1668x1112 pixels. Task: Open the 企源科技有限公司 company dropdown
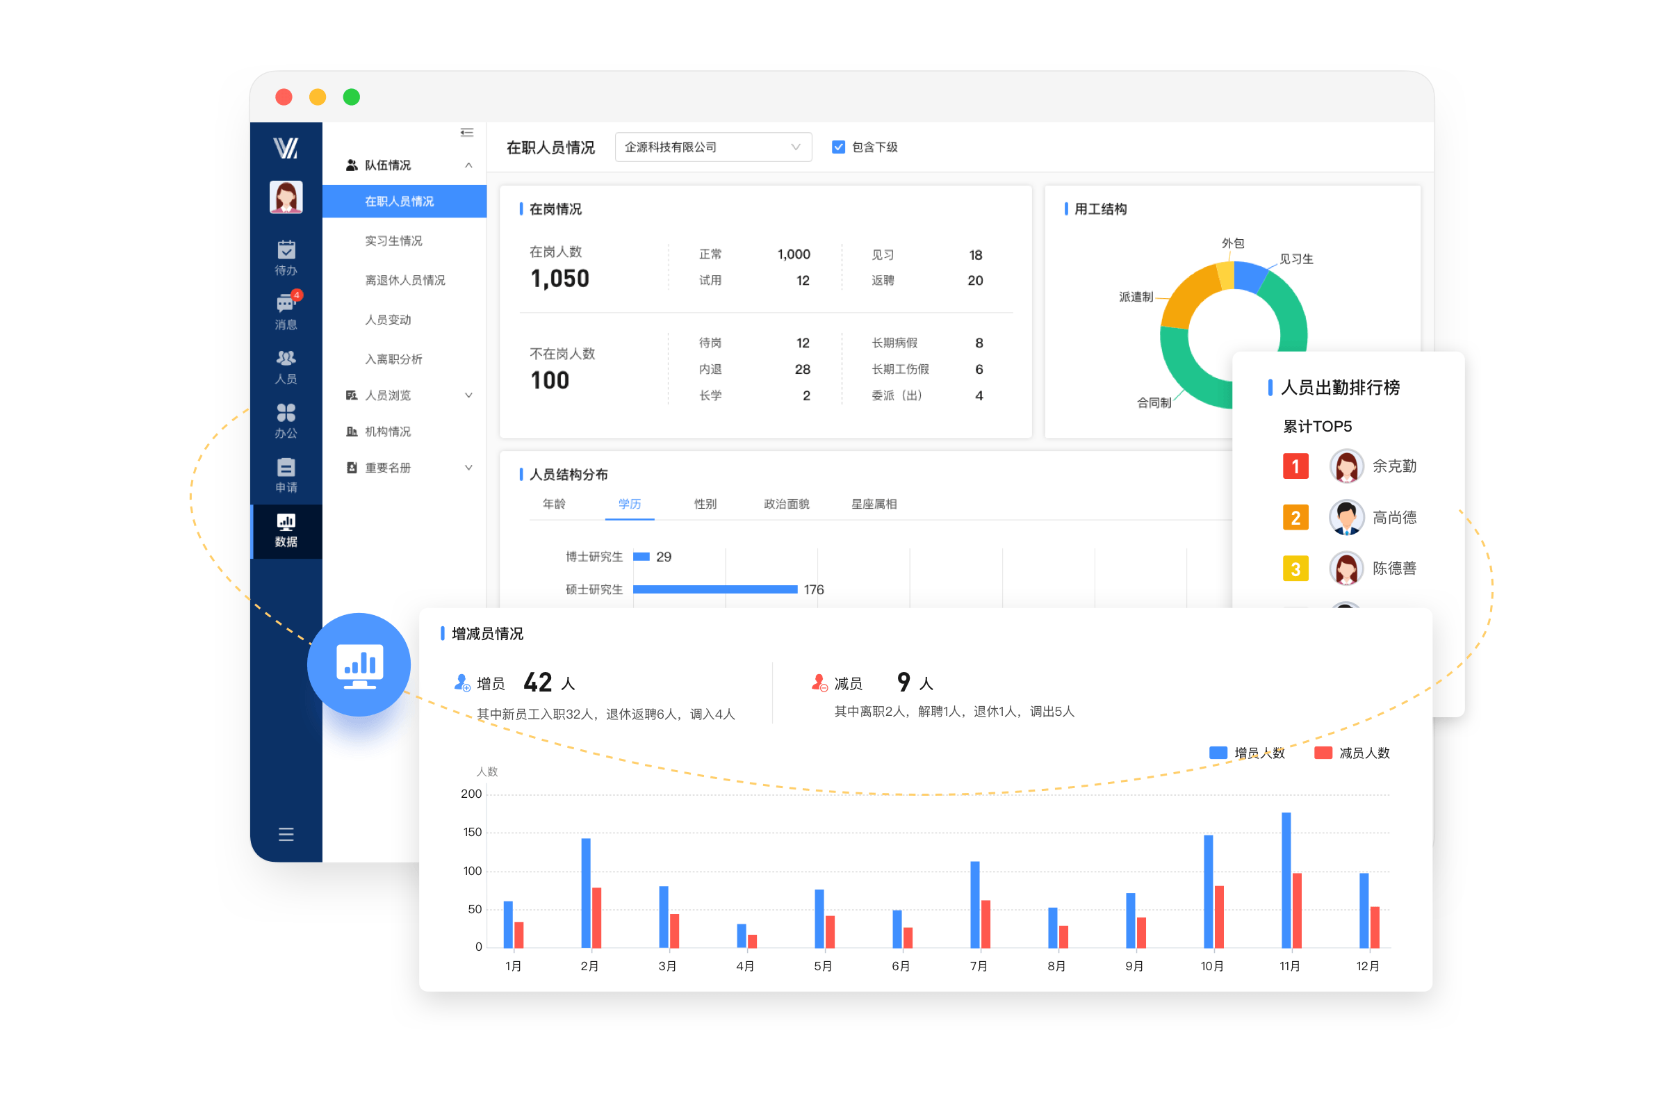[x=713, y=147]
